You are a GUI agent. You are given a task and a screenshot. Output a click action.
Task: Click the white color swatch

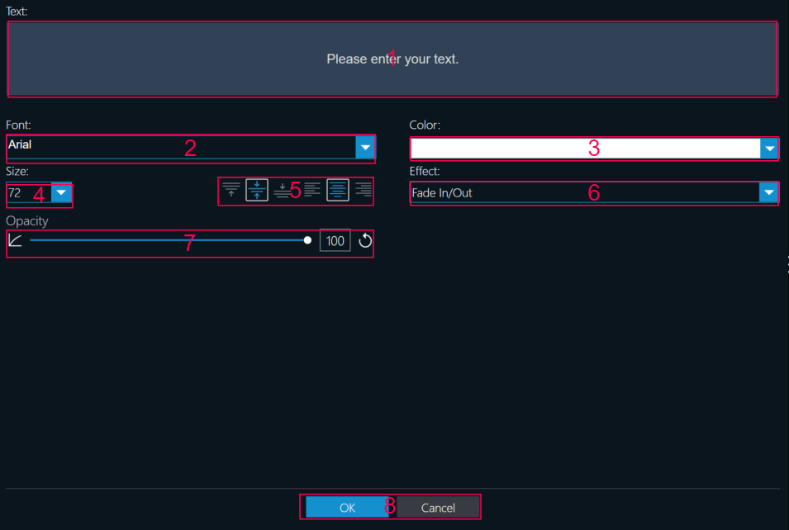click(585, 149)
